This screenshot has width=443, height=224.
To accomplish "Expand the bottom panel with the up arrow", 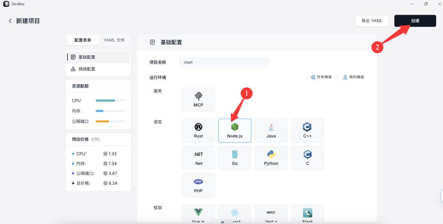I will click(x=222, y=222).
